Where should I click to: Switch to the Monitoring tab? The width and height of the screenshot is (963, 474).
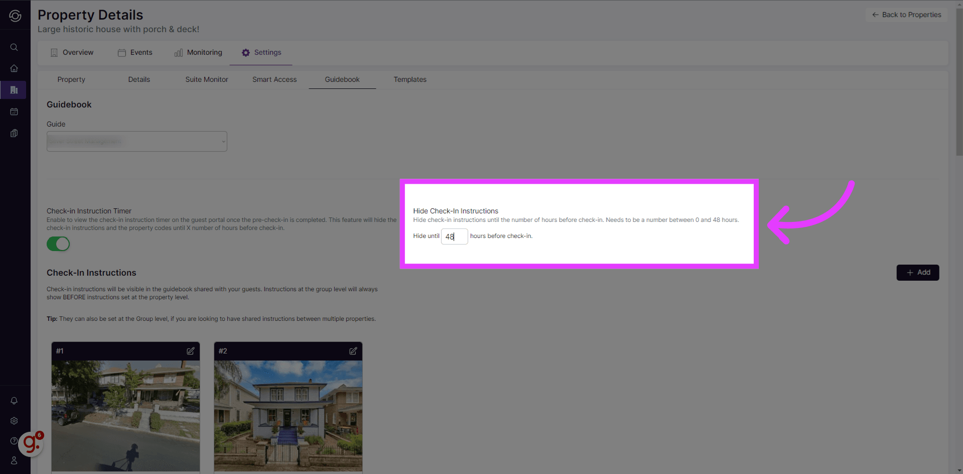click(x=198, y=53)
